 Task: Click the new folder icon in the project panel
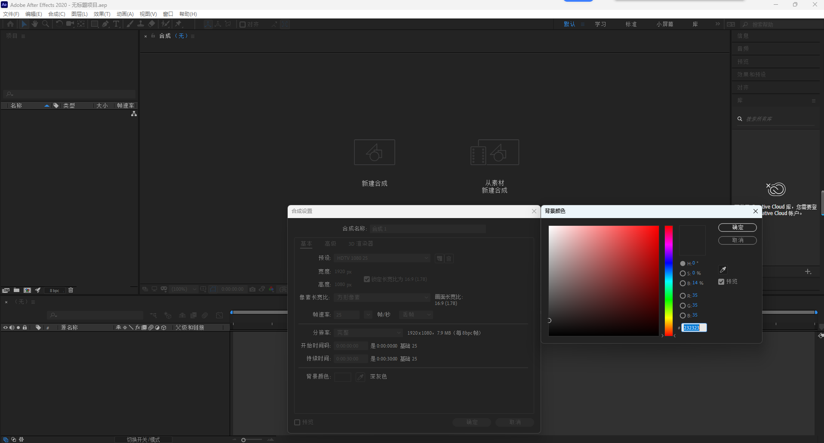16,290
